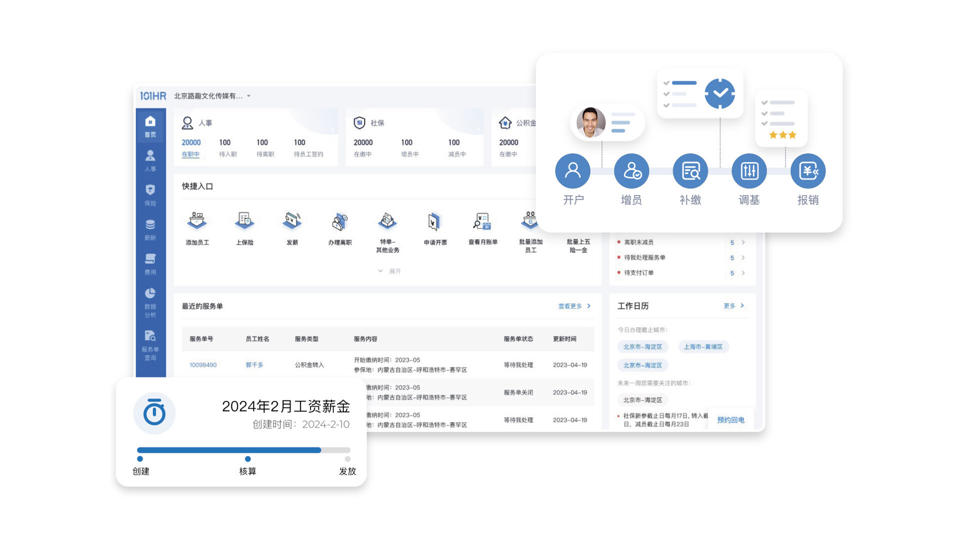
Task: Select the 报销 reimbursement circle icon
Action: [807, 171]
